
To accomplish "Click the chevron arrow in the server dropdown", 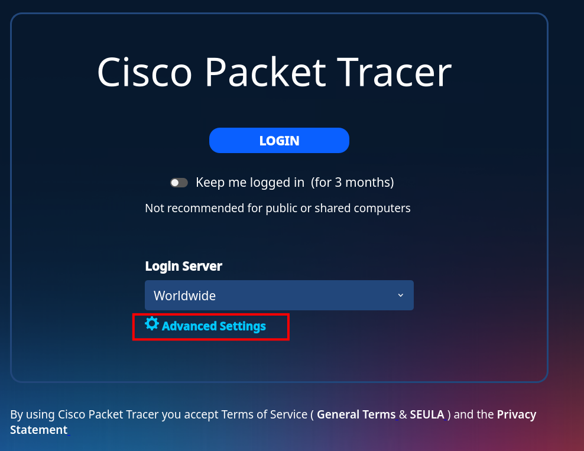I will (x=400, y=296).
